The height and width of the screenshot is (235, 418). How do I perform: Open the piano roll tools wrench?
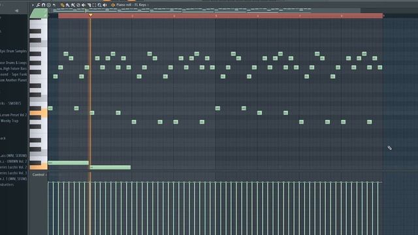tap(38, 5)
